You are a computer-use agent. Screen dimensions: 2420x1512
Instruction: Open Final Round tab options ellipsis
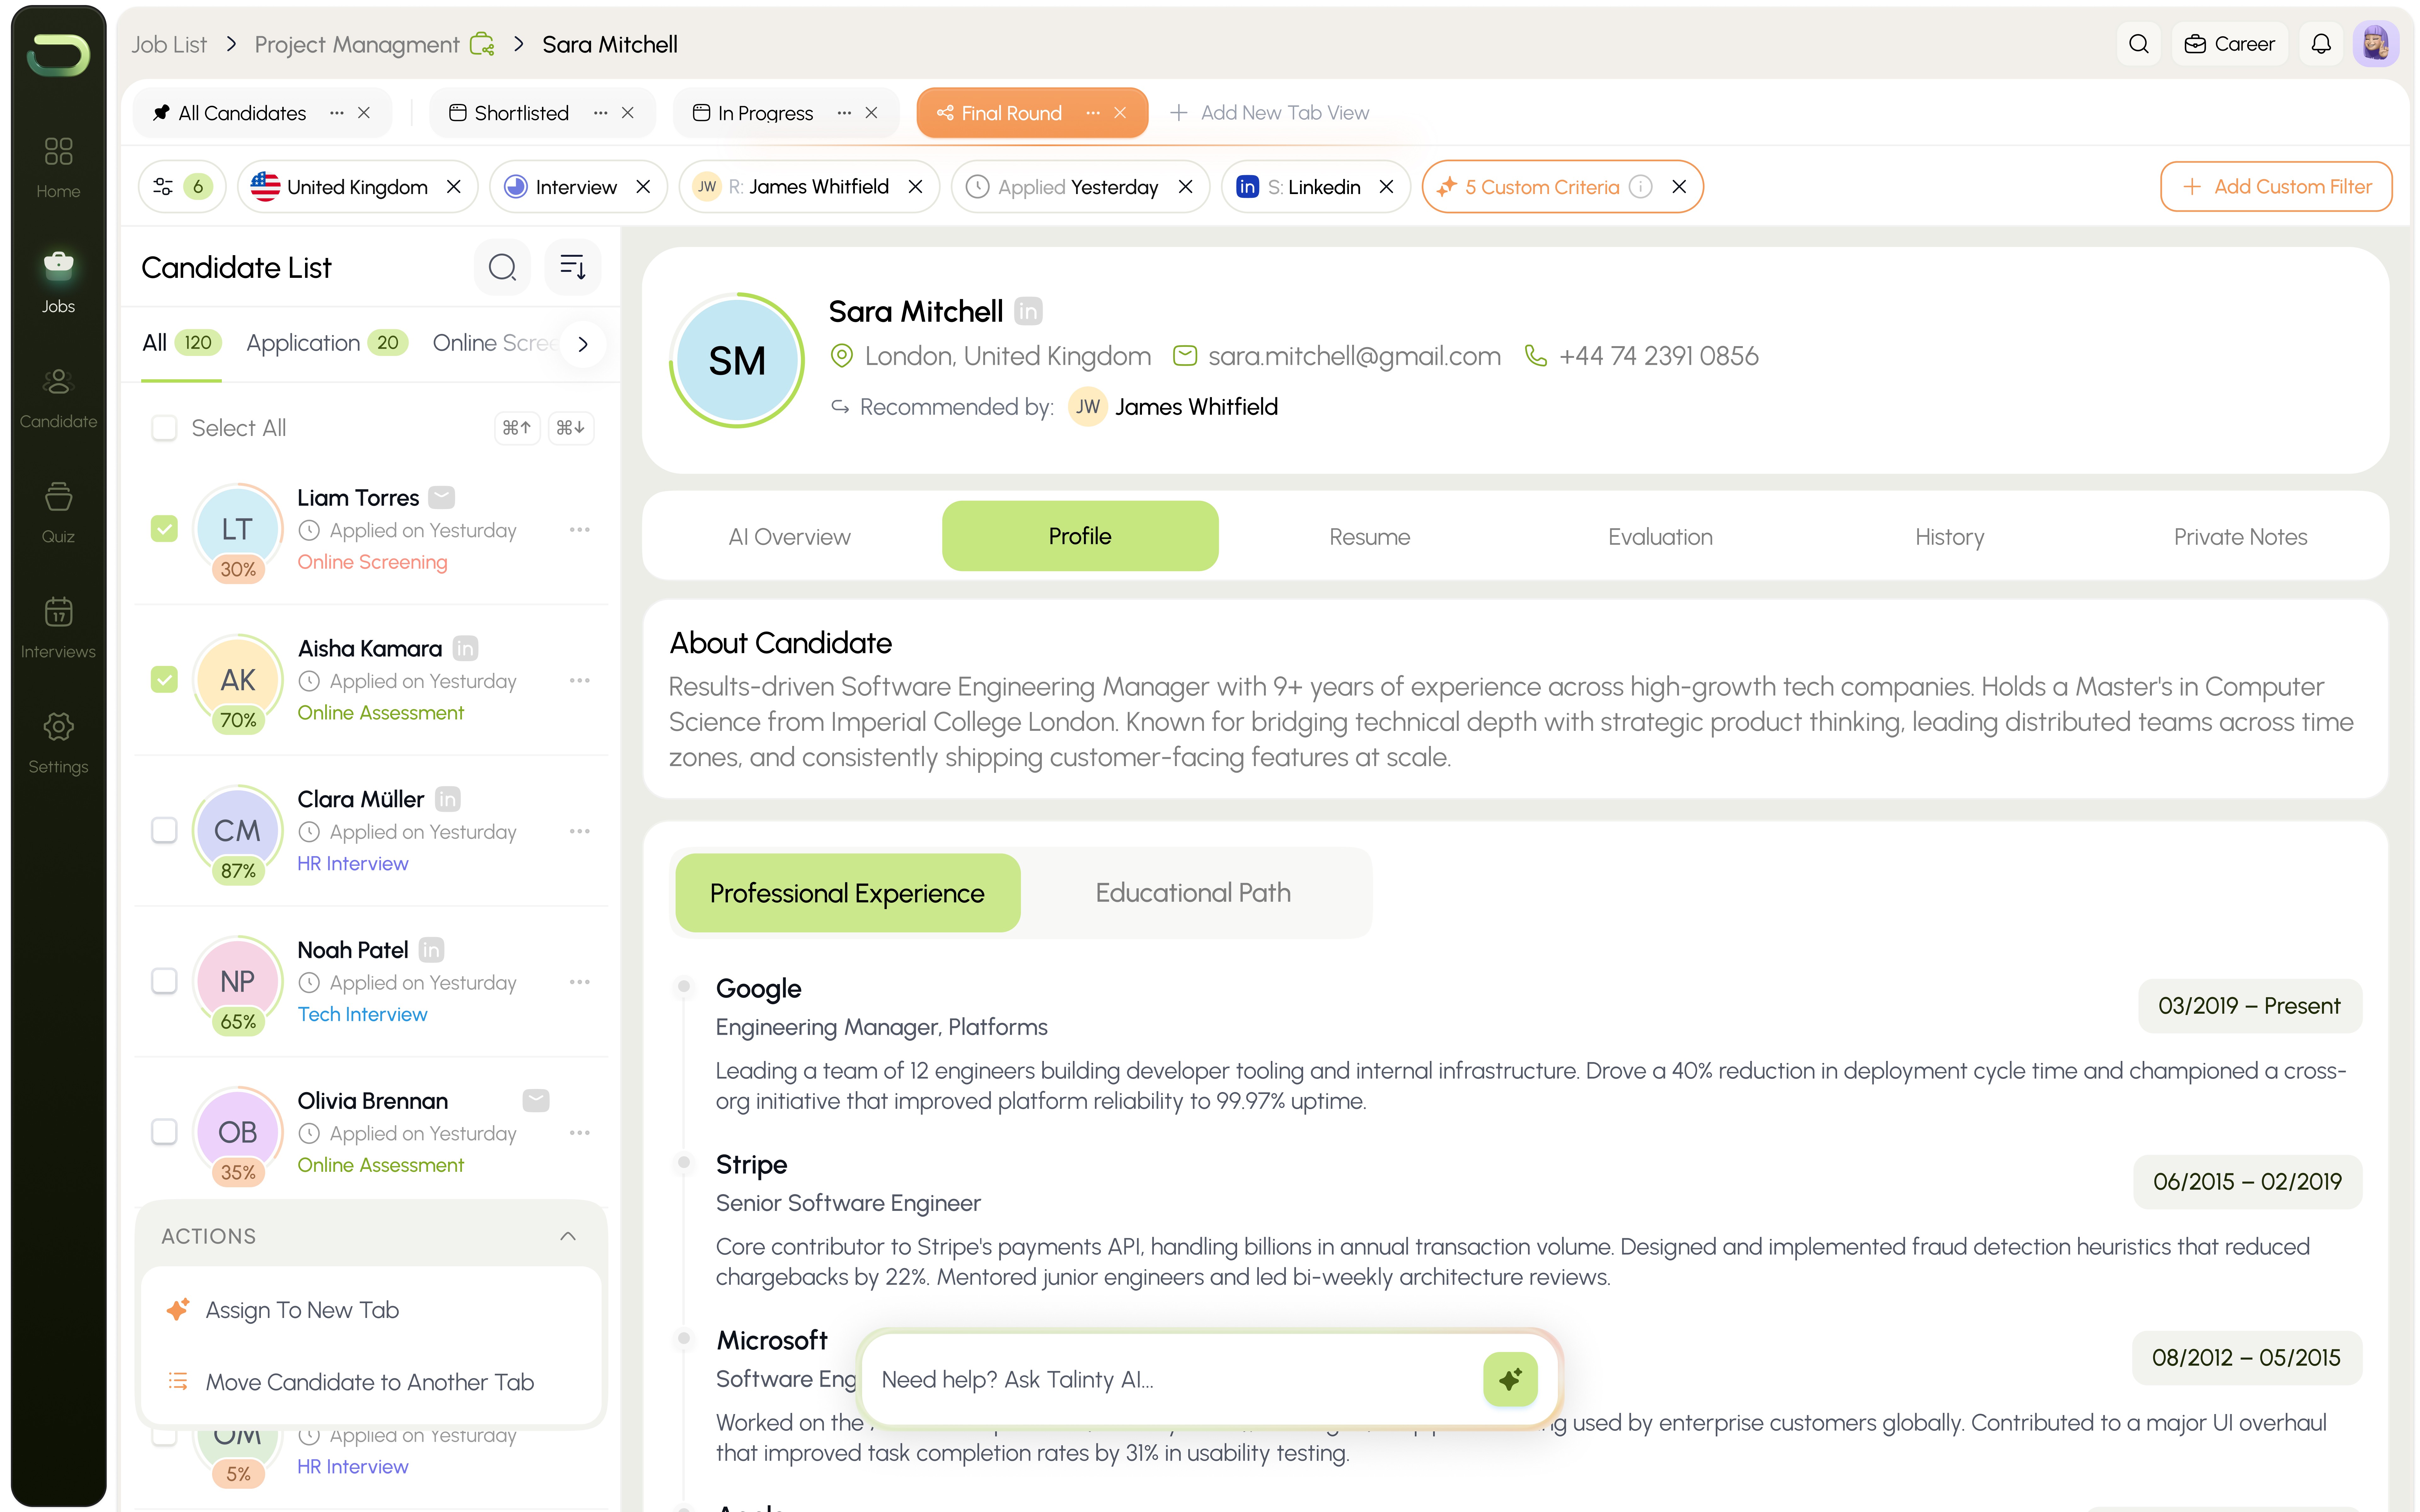point(1093,113)
